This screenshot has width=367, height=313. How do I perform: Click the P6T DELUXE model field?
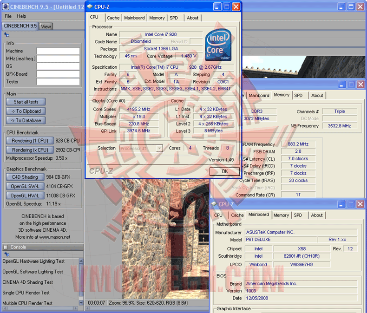(281, 240)
